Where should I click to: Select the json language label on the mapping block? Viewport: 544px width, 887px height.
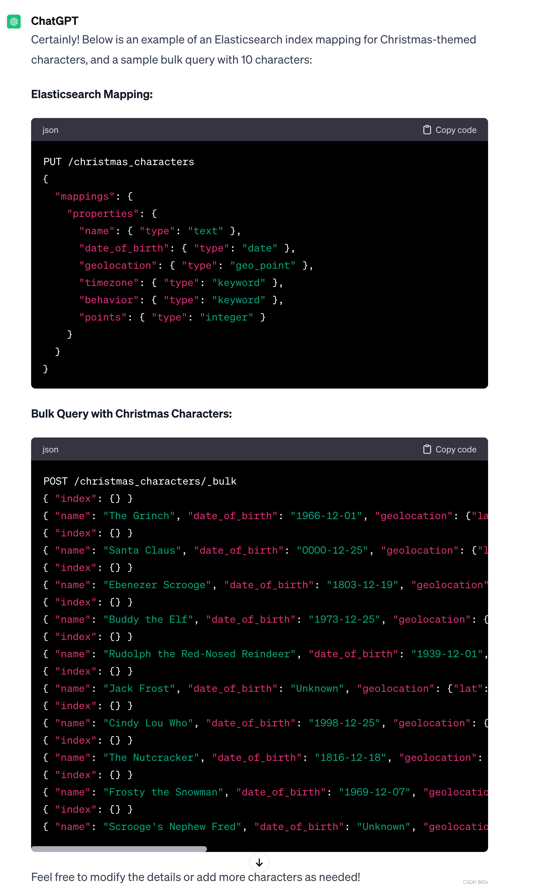coord(50,130)
